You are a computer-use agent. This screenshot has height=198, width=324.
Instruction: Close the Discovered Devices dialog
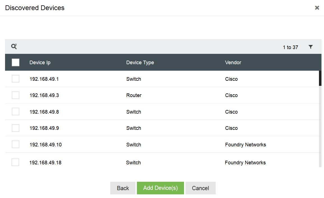pos(317,8)
